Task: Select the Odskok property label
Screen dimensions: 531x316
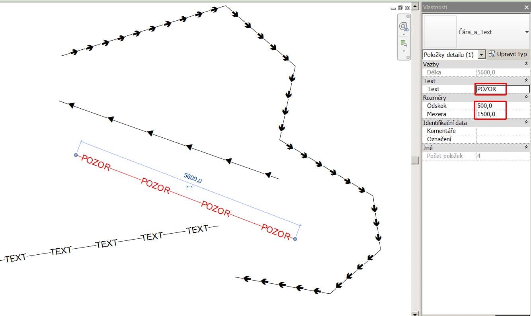Action: [x=437, y=106]
